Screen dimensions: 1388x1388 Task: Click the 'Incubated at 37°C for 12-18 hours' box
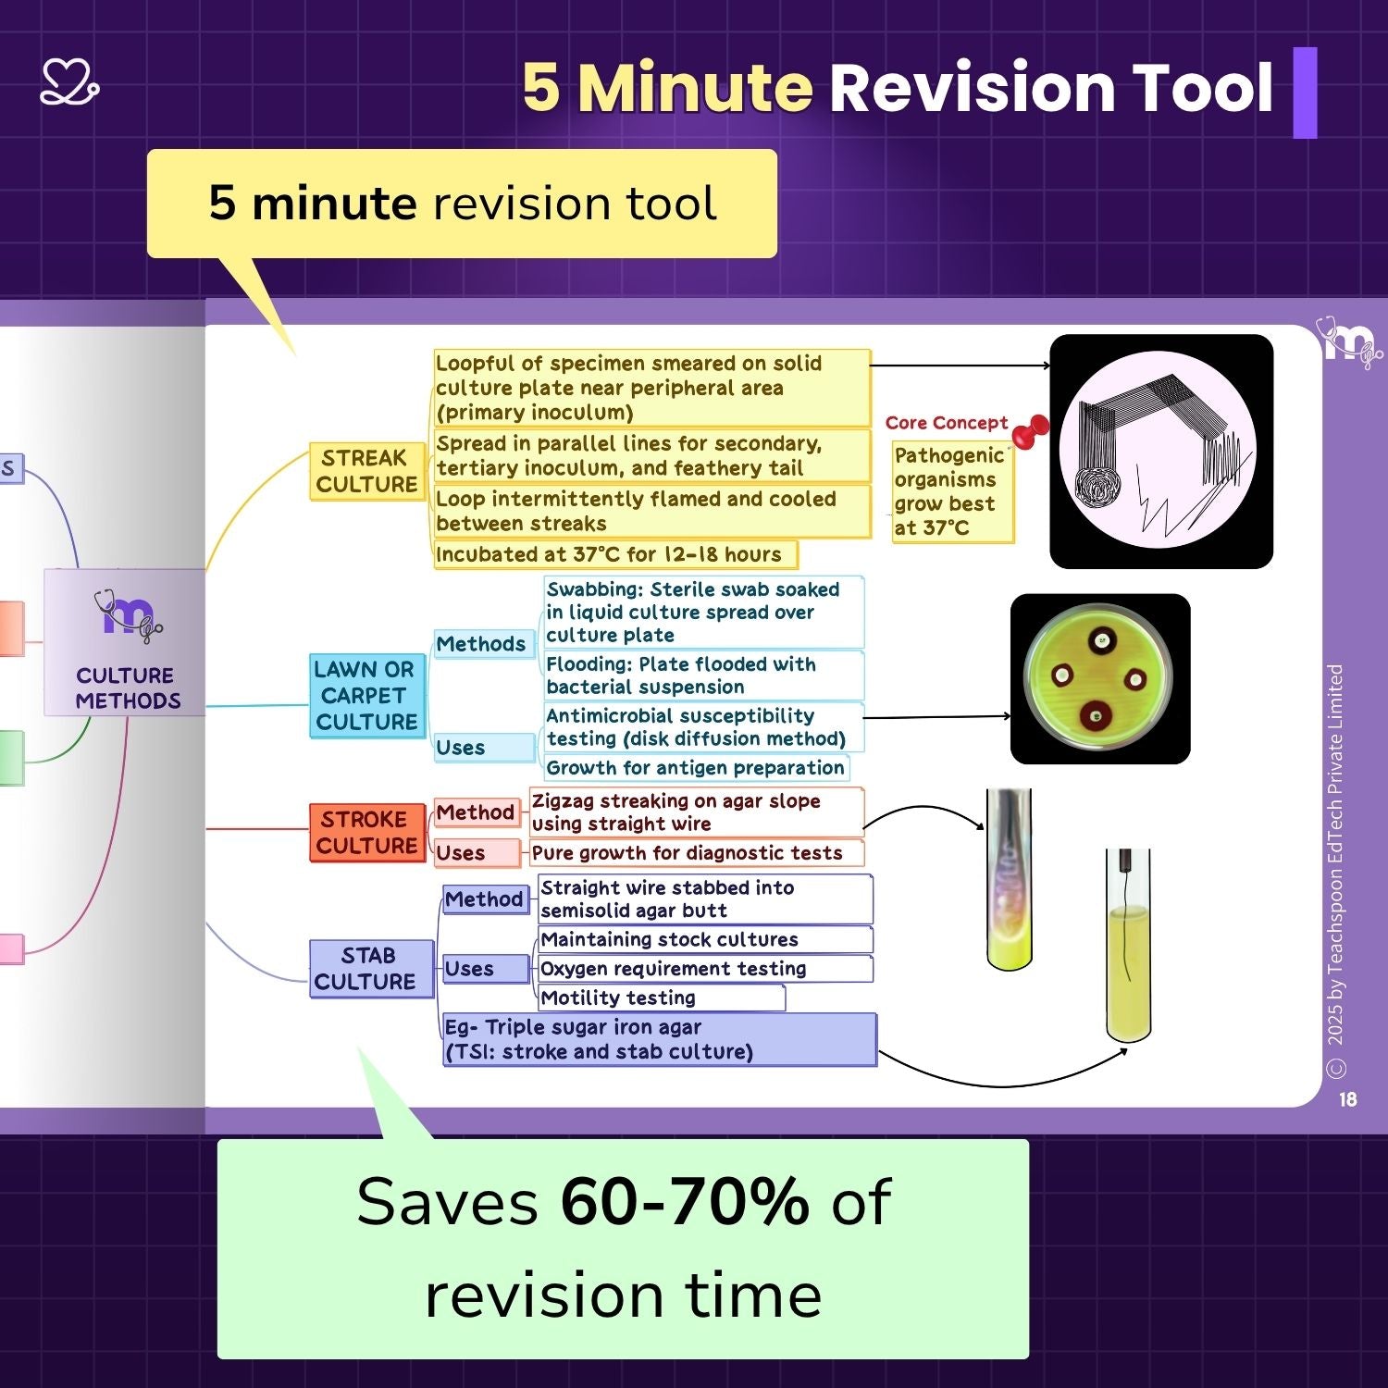(614, 554)
